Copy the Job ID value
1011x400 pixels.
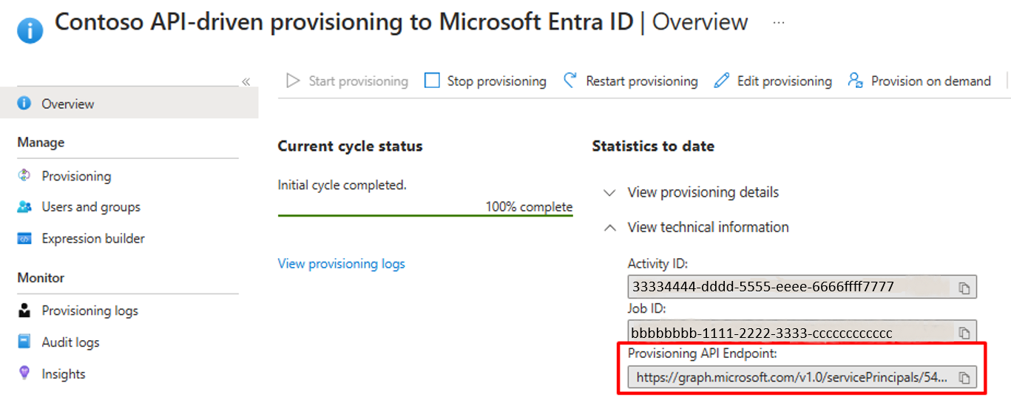pyautogui.click(x=964, y=333)
